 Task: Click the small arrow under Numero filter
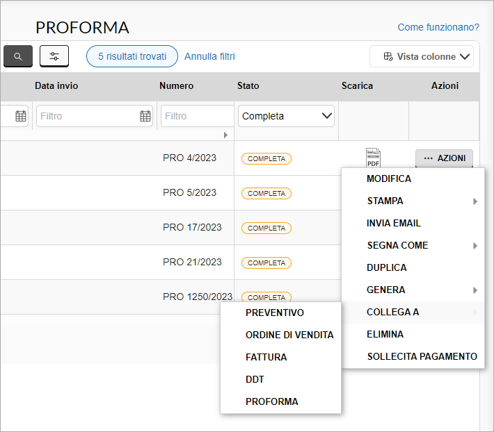tap(225, 135)
